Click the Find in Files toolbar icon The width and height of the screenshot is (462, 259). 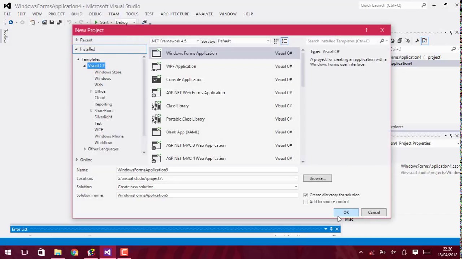(144, 22)
